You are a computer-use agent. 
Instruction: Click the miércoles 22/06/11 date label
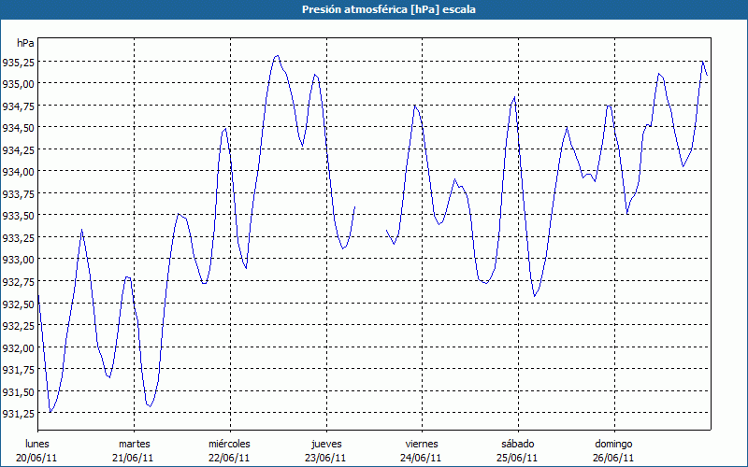pyautogui.click(x=229, y=450)
